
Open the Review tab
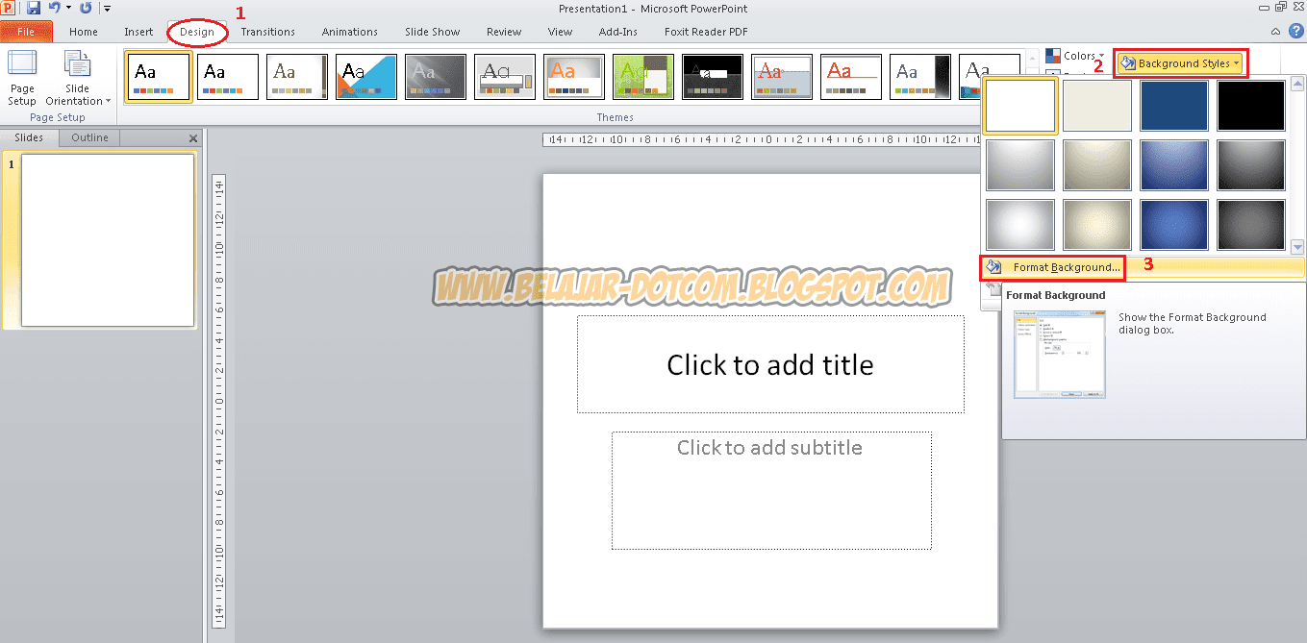[504, 32]
